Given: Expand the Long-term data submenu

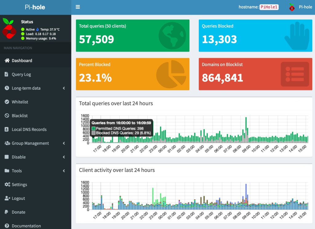Looking at the screenshot, I should click(x=64, y=88).
